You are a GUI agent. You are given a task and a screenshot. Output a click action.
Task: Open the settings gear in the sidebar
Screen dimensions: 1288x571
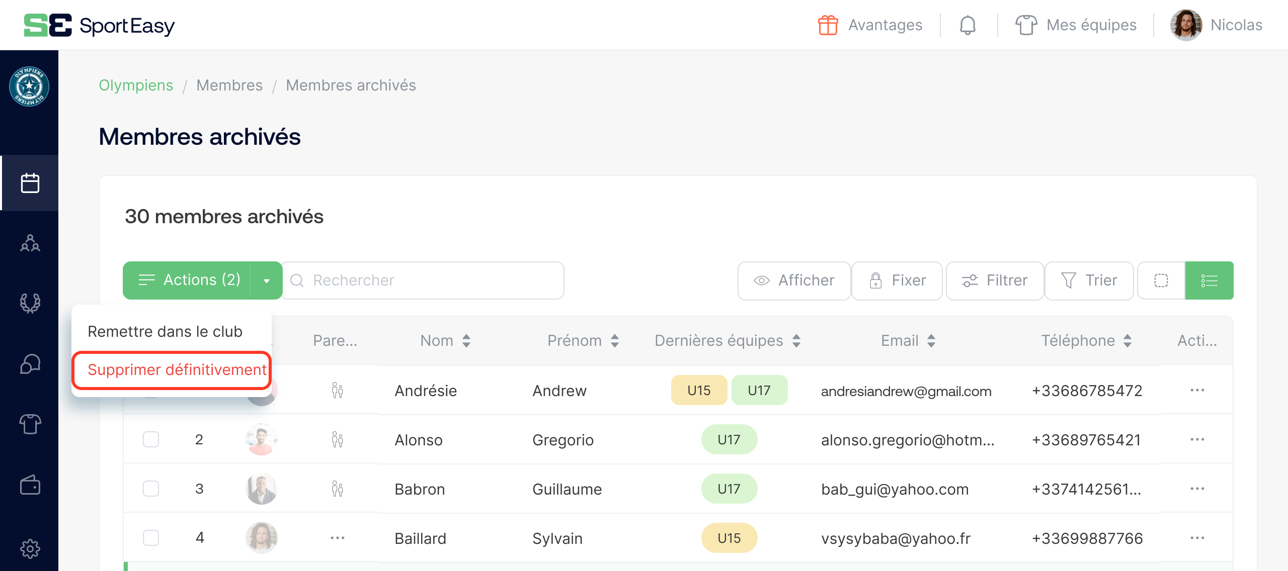(30, 548)
